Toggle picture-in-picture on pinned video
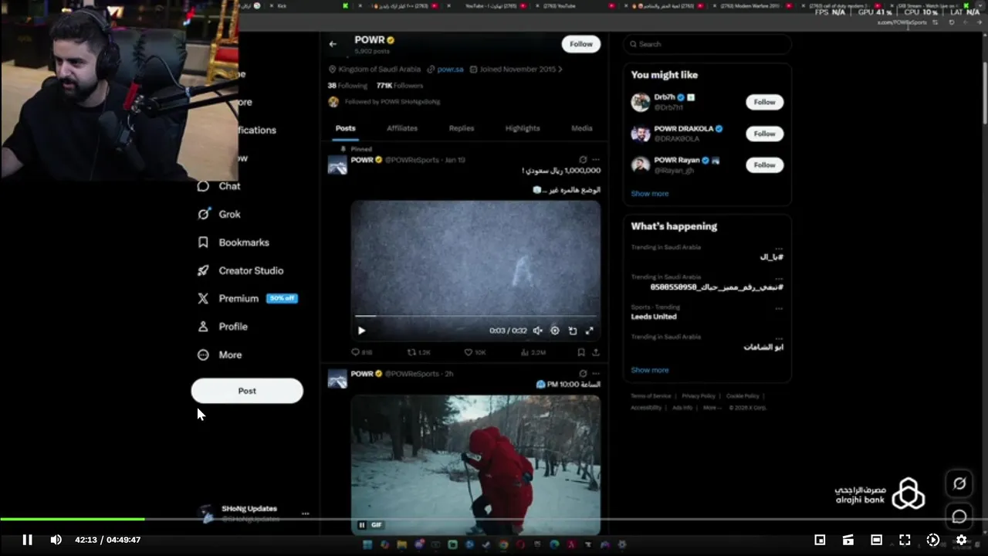The height and width of the screenshot is (556, 988). pyautogui.click(x=573, y=331)
